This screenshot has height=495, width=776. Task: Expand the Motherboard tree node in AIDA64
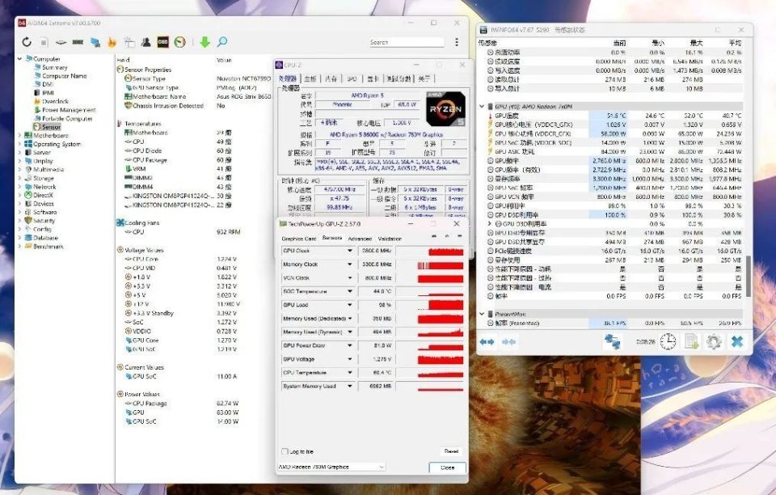click(19, 135)
